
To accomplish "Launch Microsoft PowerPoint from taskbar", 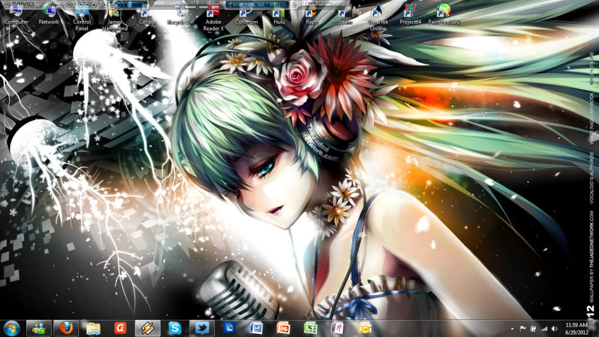I will pos(283,328).
